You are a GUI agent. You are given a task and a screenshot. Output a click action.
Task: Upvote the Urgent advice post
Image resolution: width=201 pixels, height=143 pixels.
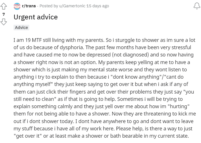[4, 6]
